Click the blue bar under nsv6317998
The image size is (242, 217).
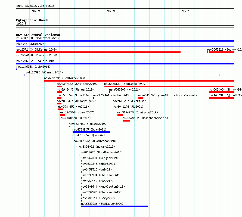tap(125, 41)
